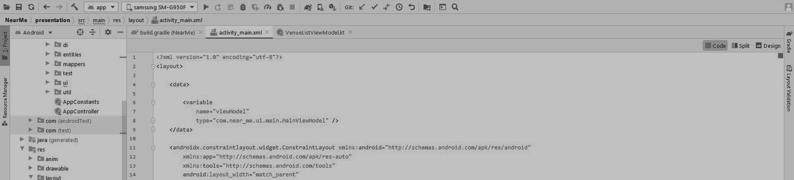Viewport: 794px width, 180px height.
Task: Open the AVD Manager device icon
Action: tap(320, 7)
